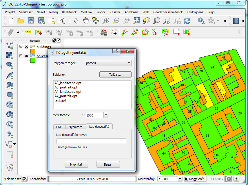The height and width of the screenshot is (185, 248).
Task: Open the Raszter menu
Action: click(115, 12)
